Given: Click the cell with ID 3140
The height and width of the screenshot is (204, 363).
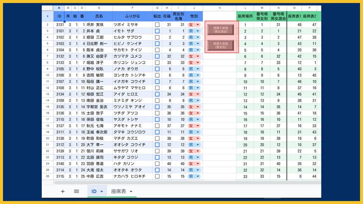Looking at the screenshot, I should click(59, 164).
